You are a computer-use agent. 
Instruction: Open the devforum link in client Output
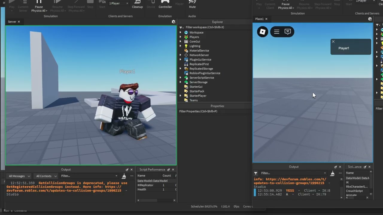coord(290,181)
